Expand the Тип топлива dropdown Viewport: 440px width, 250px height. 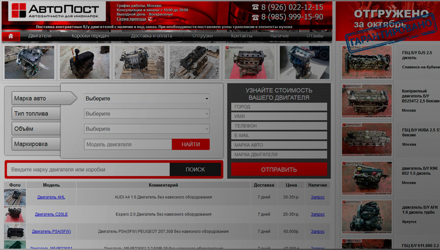pyautogui.click(x=147, y=114)
